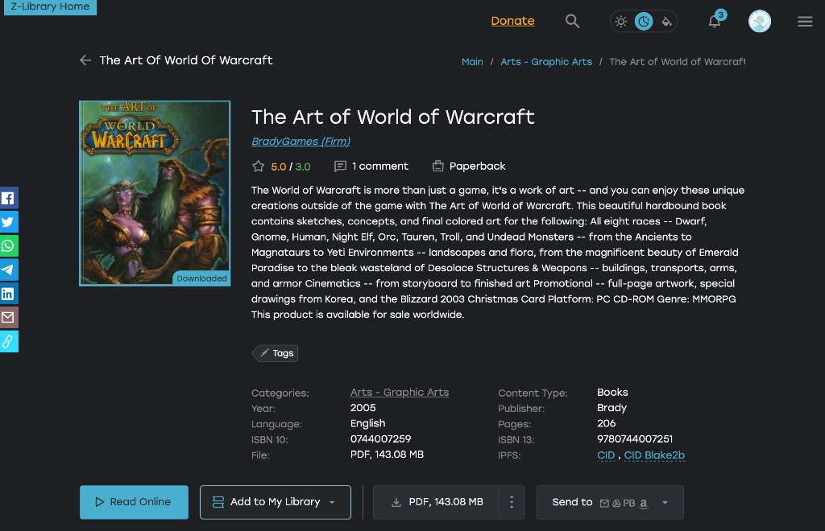
Task: Open BradyGames (Firm) author link
Action: click(x=301, y=142)
